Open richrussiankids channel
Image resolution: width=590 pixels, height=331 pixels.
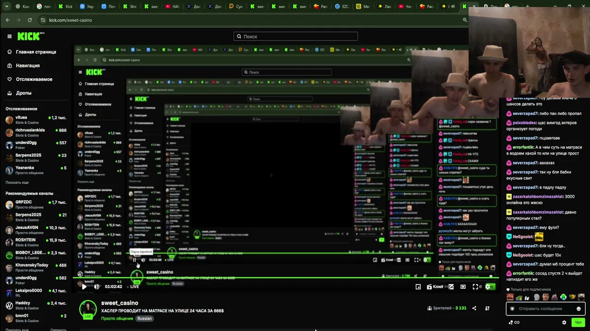(x=36, y=133)
